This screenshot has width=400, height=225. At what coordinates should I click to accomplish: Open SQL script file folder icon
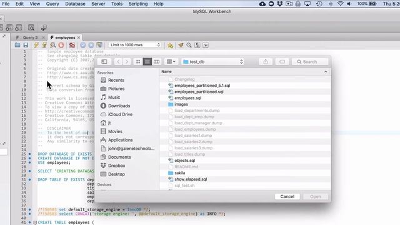coord(17,45)
